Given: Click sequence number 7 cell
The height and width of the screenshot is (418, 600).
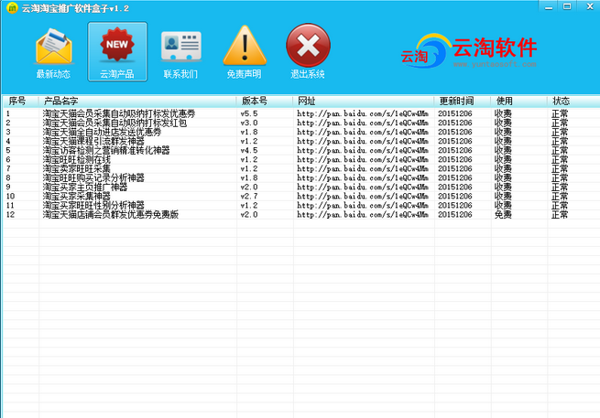Looking at the screenshot, I should coord(8,168).
